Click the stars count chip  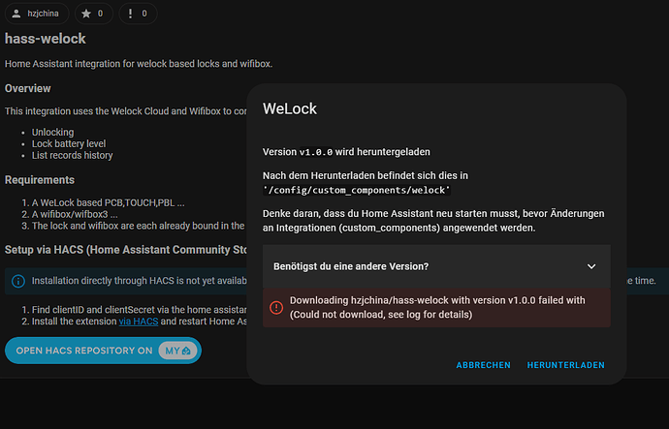coord(94,14)
